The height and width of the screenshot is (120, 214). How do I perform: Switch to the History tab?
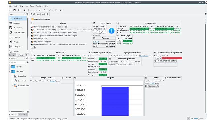point(11,55)
